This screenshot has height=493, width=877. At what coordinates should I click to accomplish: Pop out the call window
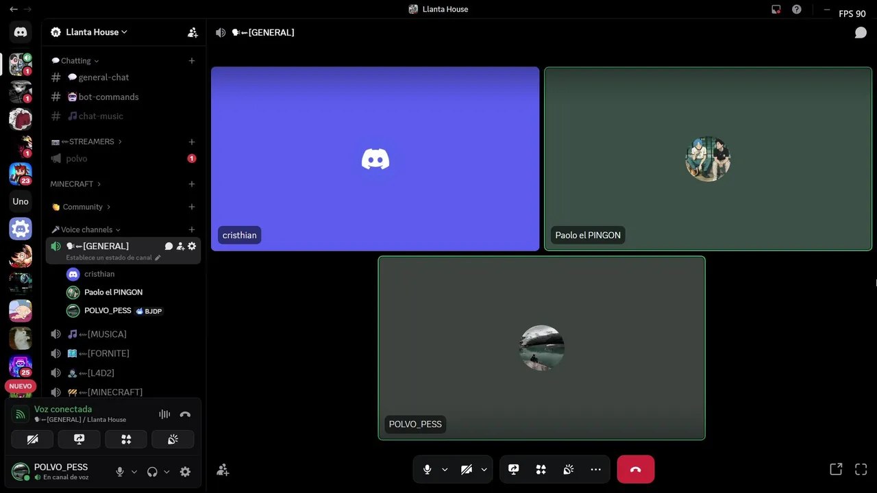pos(836,470)
